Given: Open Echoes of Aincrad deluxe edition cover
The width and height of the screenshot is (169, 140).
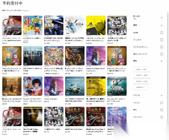Looking at the screenshot, I should point(96,56).
